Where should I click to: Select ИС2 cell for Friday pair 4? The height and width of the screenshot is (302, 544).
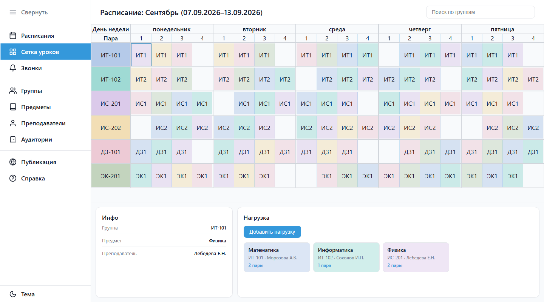click(x=533, y=128)
